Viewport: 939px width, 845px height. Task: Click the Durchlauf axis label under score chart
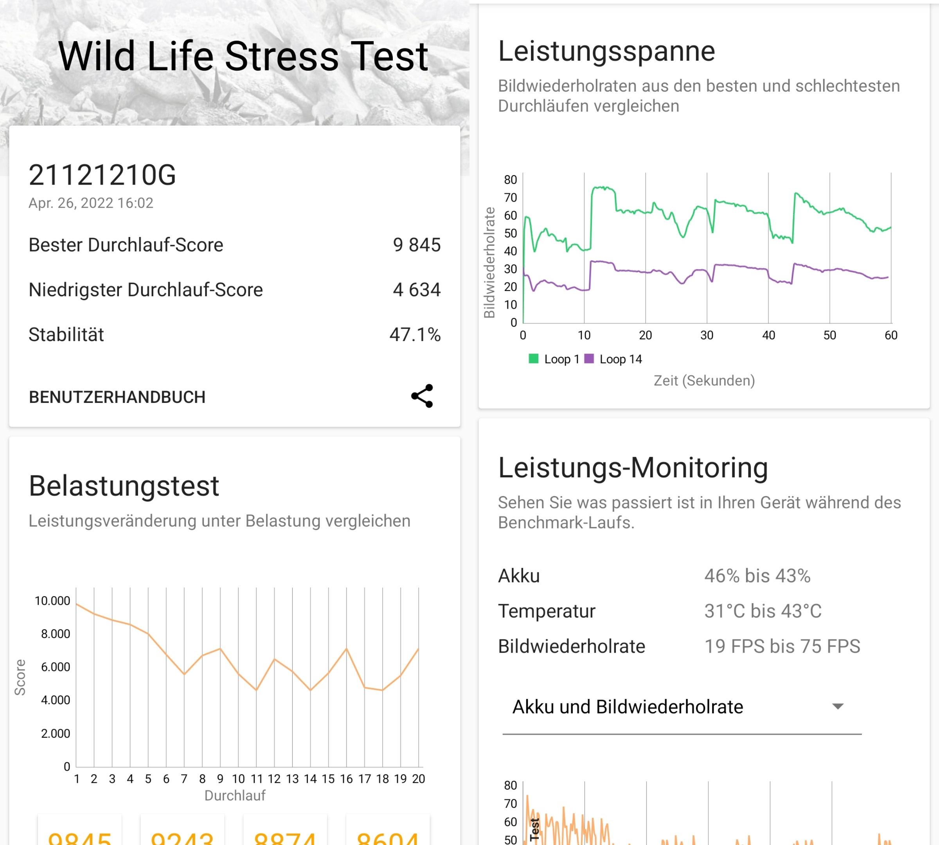(x=235, y=796)
